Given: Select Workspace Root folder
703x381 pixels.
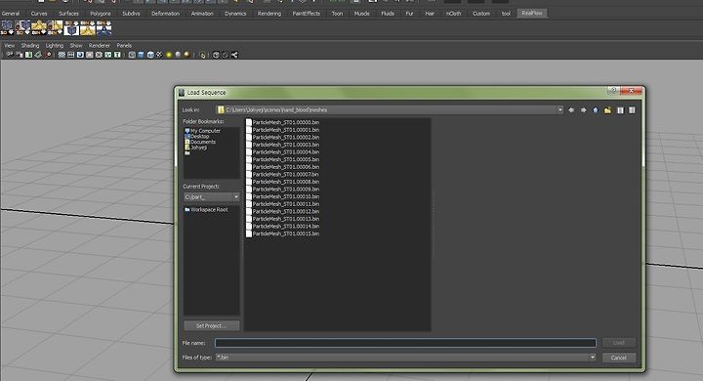Looking at the screenshot, I should click(206, 210).
